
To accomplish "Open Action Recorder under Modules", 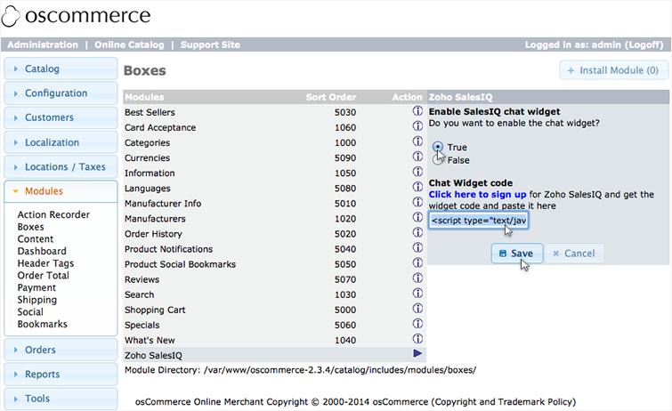I will coord(53,214).
